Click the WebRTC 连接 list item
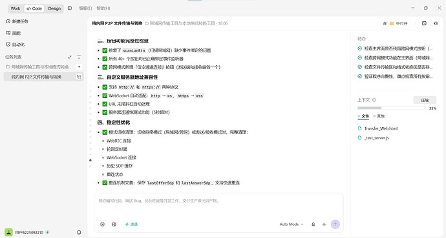Viewport: 446px width, 238px height. point(119,141)
